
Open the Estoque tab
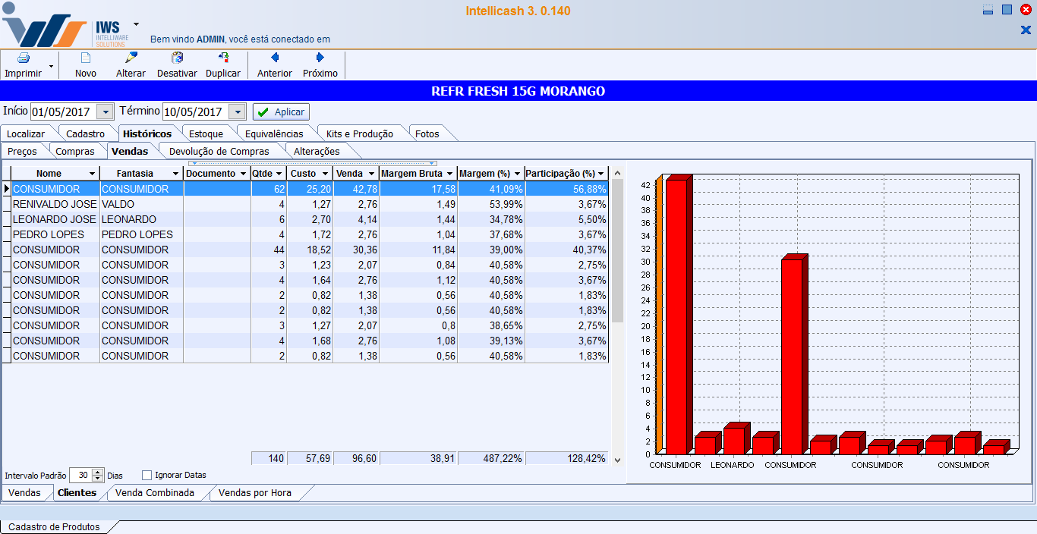206,134
